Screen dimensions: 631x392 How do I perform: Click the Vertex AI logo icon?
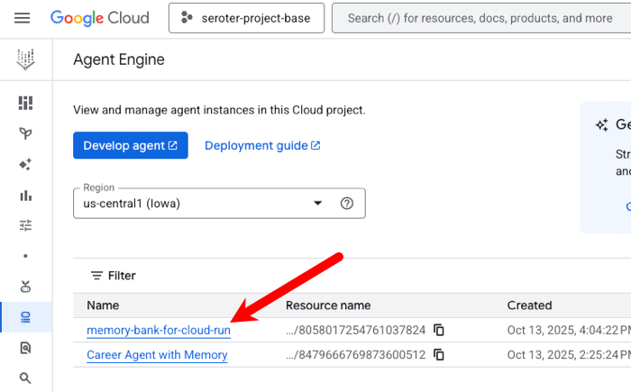coord(25,60)
